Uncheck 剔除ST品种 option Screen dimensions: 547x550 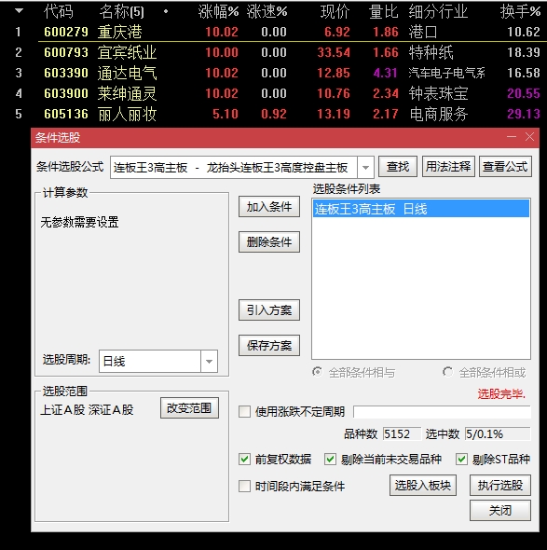tap(461, 459)
